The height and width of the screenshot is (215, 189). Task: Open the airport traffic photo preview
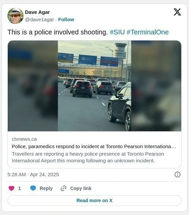pos(94,86)
